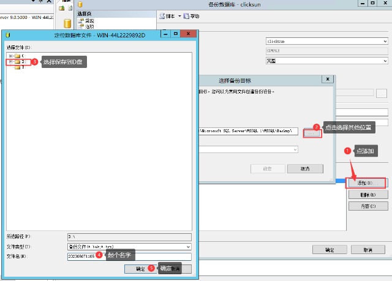Click the 添加 (Add) button

coord(365,183)
